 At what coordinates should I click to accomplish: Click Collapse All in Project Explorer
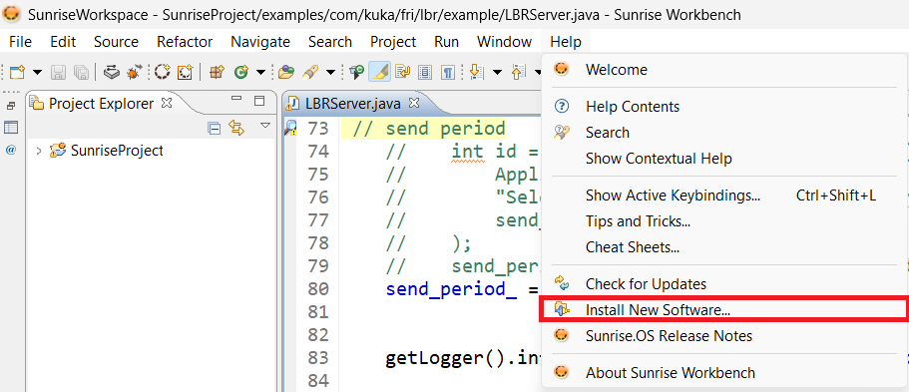215,128
